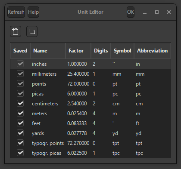Screen dimensions: 181x169
Task: Click factor value 6.000000
Action: pyautogui.click(x=77, y=94)
